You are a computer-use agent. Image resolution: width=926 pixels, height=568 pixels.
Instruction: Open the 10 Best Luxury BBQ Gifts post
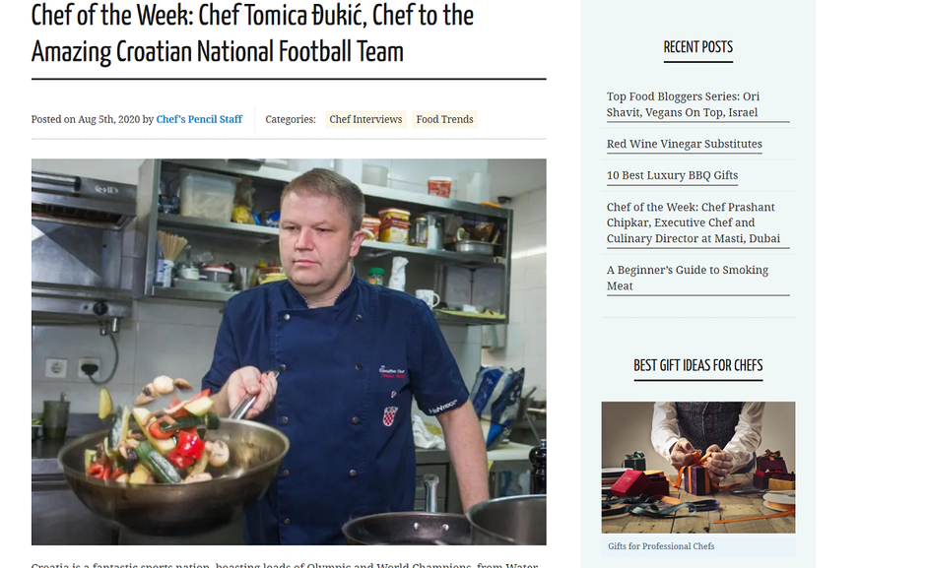(672, 175)
